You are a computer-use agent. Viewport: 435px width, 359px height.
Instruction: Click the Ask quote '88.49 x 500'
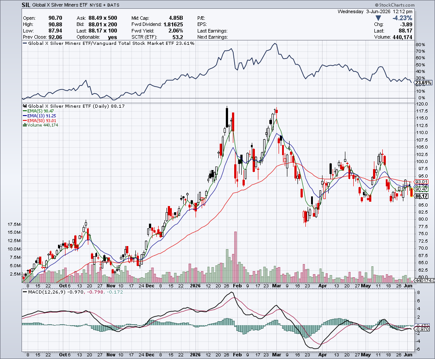tap(103, 18)
